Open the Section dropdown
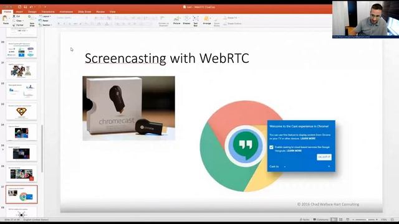The width and height of the screenshot is (399, 224). tap(46, 25)
